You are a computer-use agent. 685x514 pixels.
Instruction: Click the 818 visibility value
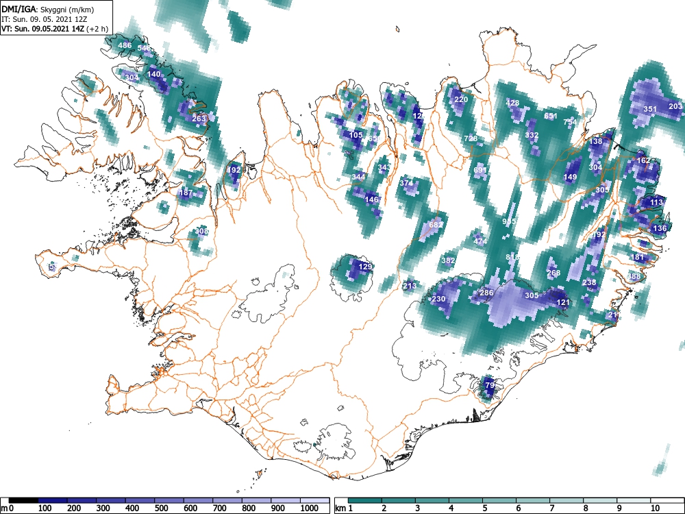512,256
